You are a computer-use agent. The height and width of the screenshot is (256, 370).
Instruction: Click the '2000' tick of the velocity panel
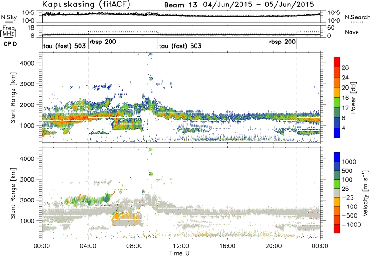click(27, 200)
